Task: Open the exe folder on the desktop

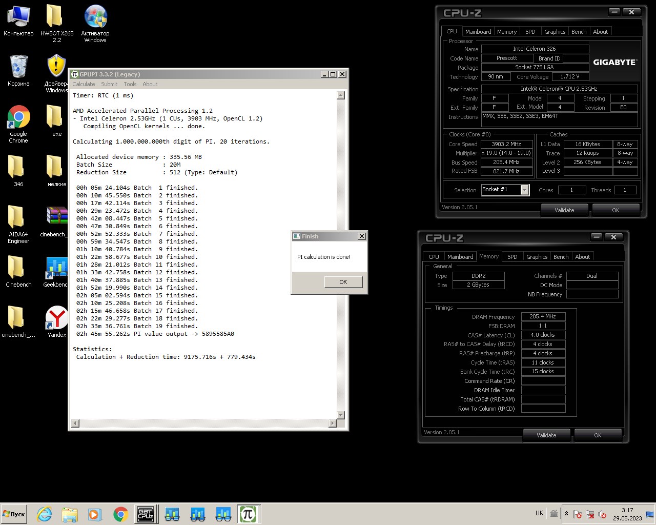Action: (x=56, y=121)
